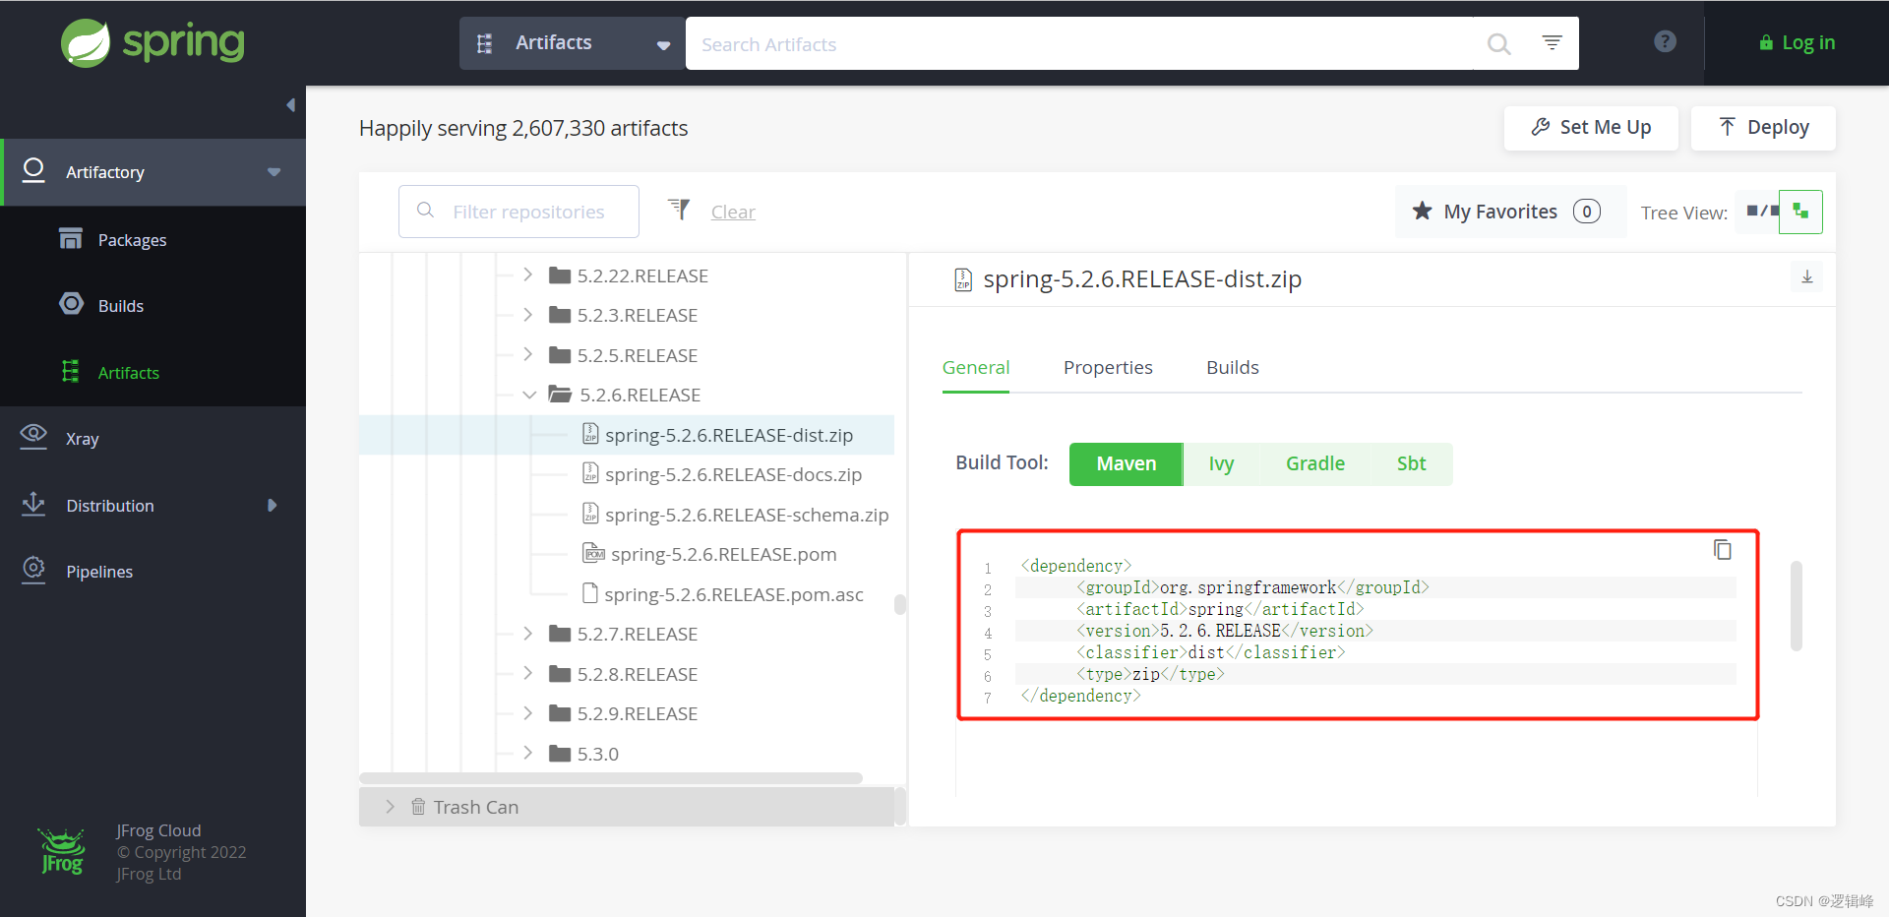
Task: Focus the Search Artifacts field
Action: [x=1082, y=43]
